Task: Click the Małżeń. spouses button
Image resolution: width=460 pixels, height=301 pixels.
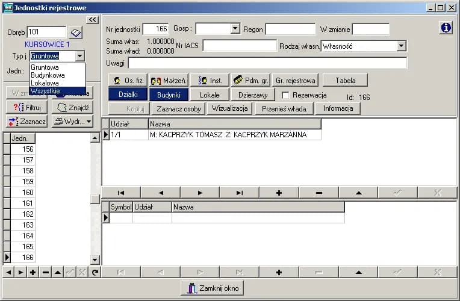Action: 169,80
